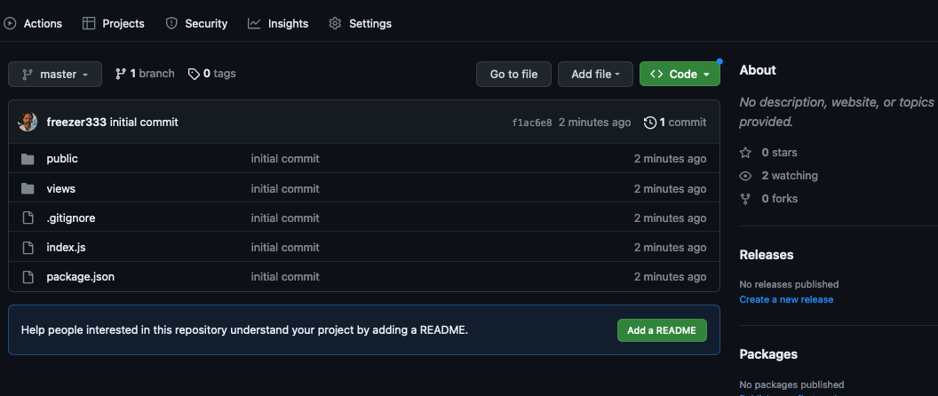
Task: Open the Settings tab
Action: tap(360, 24)
